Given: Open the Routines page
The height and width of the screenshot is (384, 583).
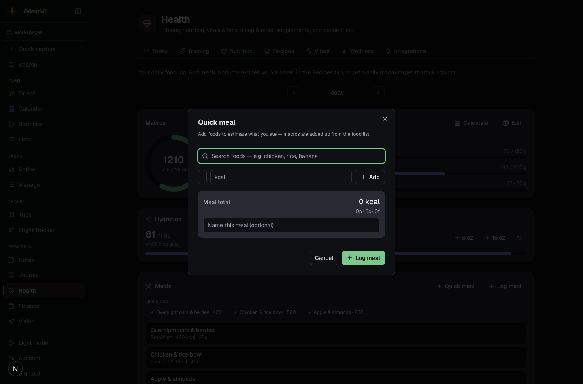Looking at the screenshot, I should [44, 124].
